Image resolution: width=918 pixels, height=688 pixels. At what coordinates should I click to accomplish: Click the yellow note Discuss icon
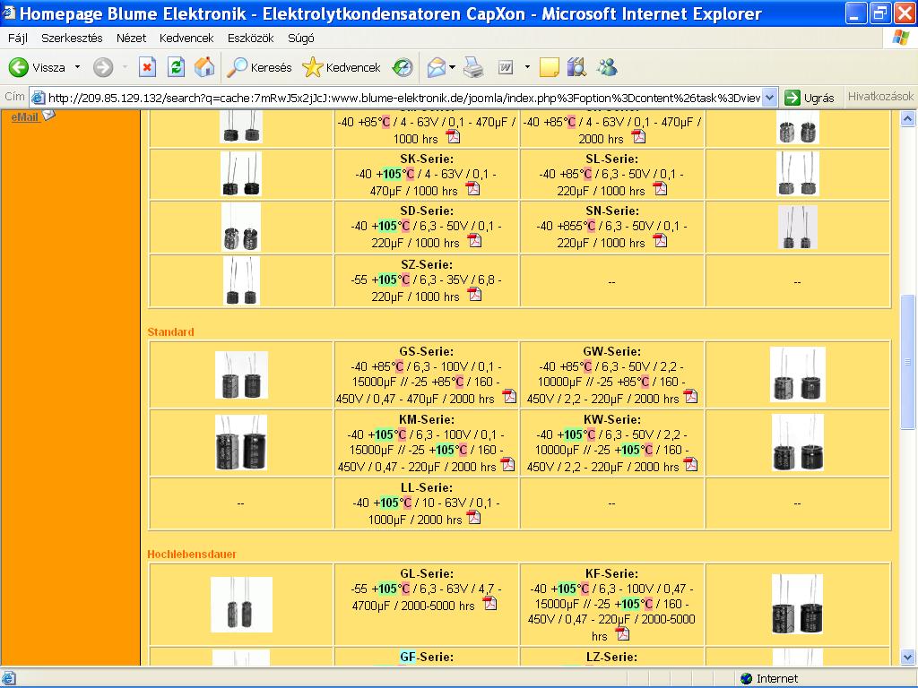[550, 67]
